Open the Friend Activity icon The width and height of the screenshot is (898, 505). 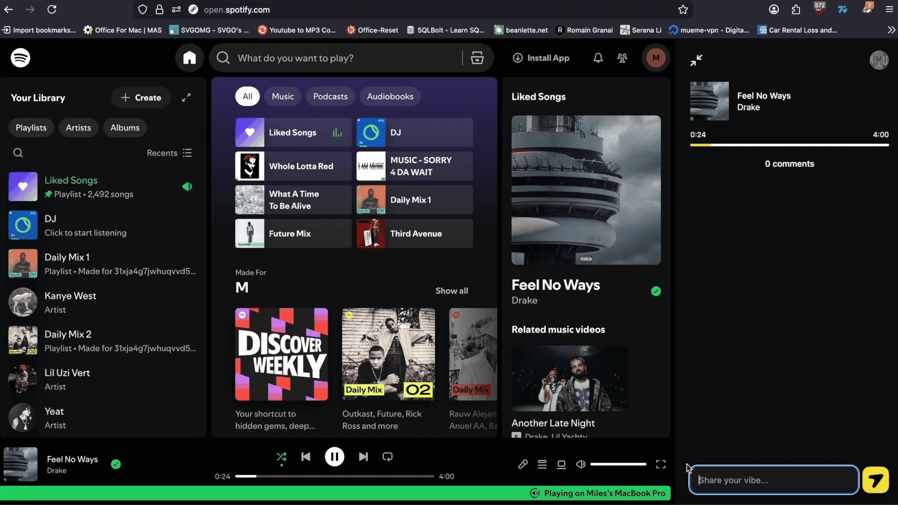pos(622,58)
